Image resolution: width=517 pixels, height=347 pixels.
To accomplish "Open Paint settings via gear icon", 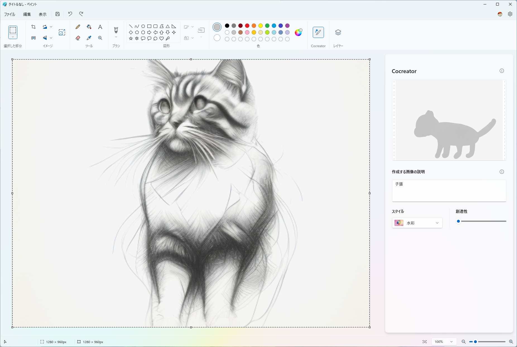I will click(x=510, y=14).
